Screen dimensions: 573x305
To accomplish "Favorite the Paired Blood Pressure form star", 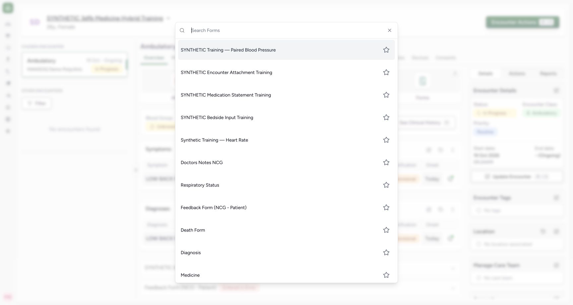I will coord(386,50).
